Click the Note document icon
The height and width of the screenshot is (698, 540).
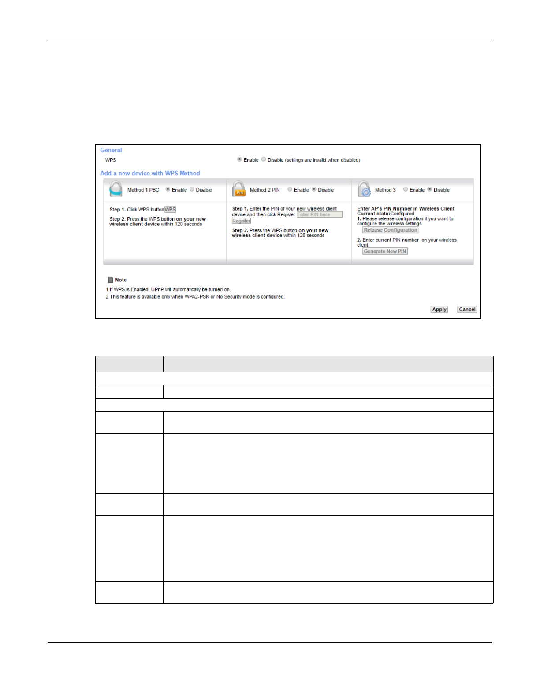[x=111, y=280]
